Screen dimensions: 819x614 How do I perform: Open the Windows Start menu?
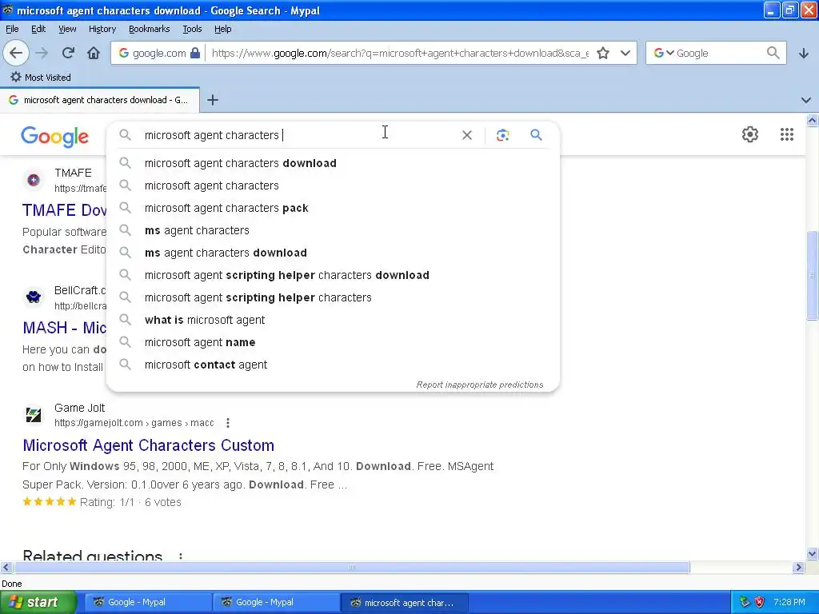(x=38, y=602)
